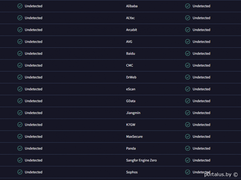The image size is (241, 180).
Task: Click the checkmark icon right of Panda
Action: 188,148
